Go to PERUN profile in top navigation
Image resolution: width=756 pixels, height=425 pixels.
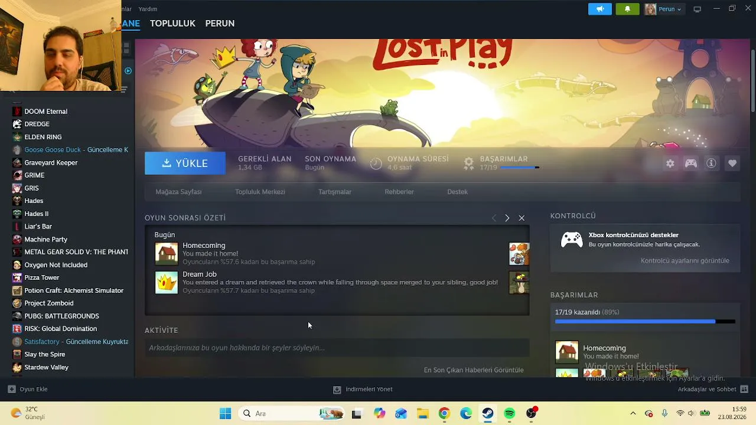(220, 24)
